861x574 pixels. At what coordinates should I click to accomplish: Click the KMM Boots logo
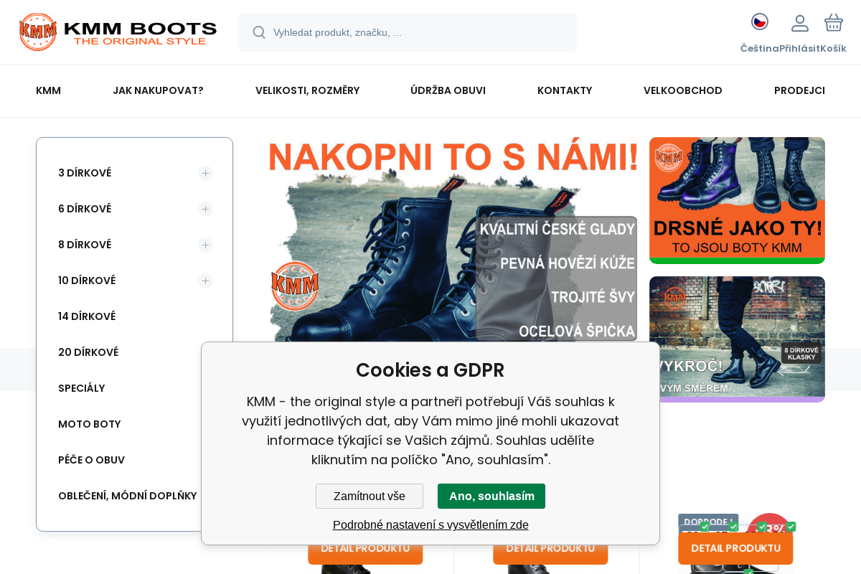(x=118, y=32)
